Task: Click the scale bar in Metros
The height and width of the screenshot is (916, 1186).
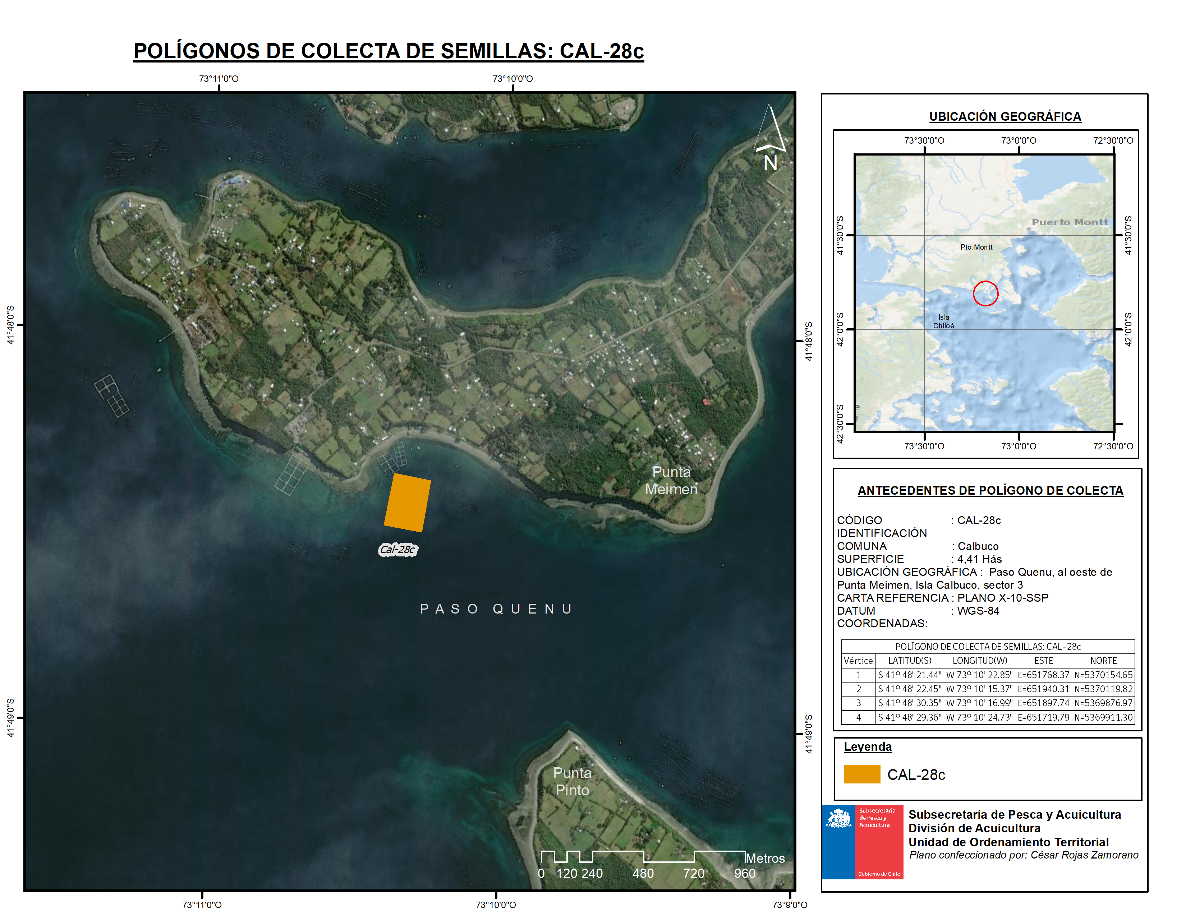Action: 643,857
